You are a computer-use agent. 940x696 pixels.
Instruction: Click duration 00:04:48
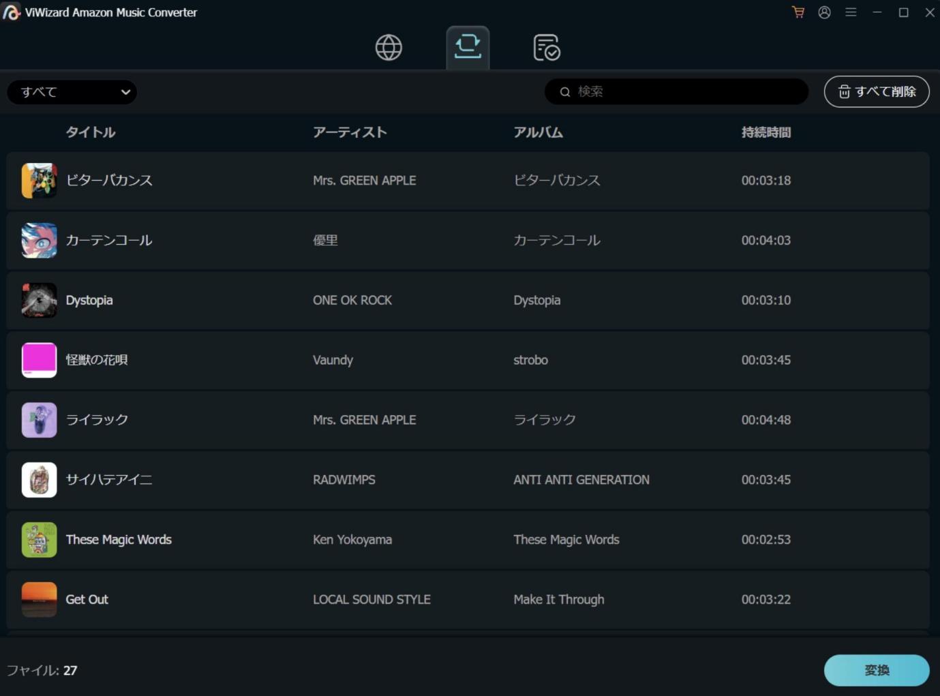[x=766, y=420]
